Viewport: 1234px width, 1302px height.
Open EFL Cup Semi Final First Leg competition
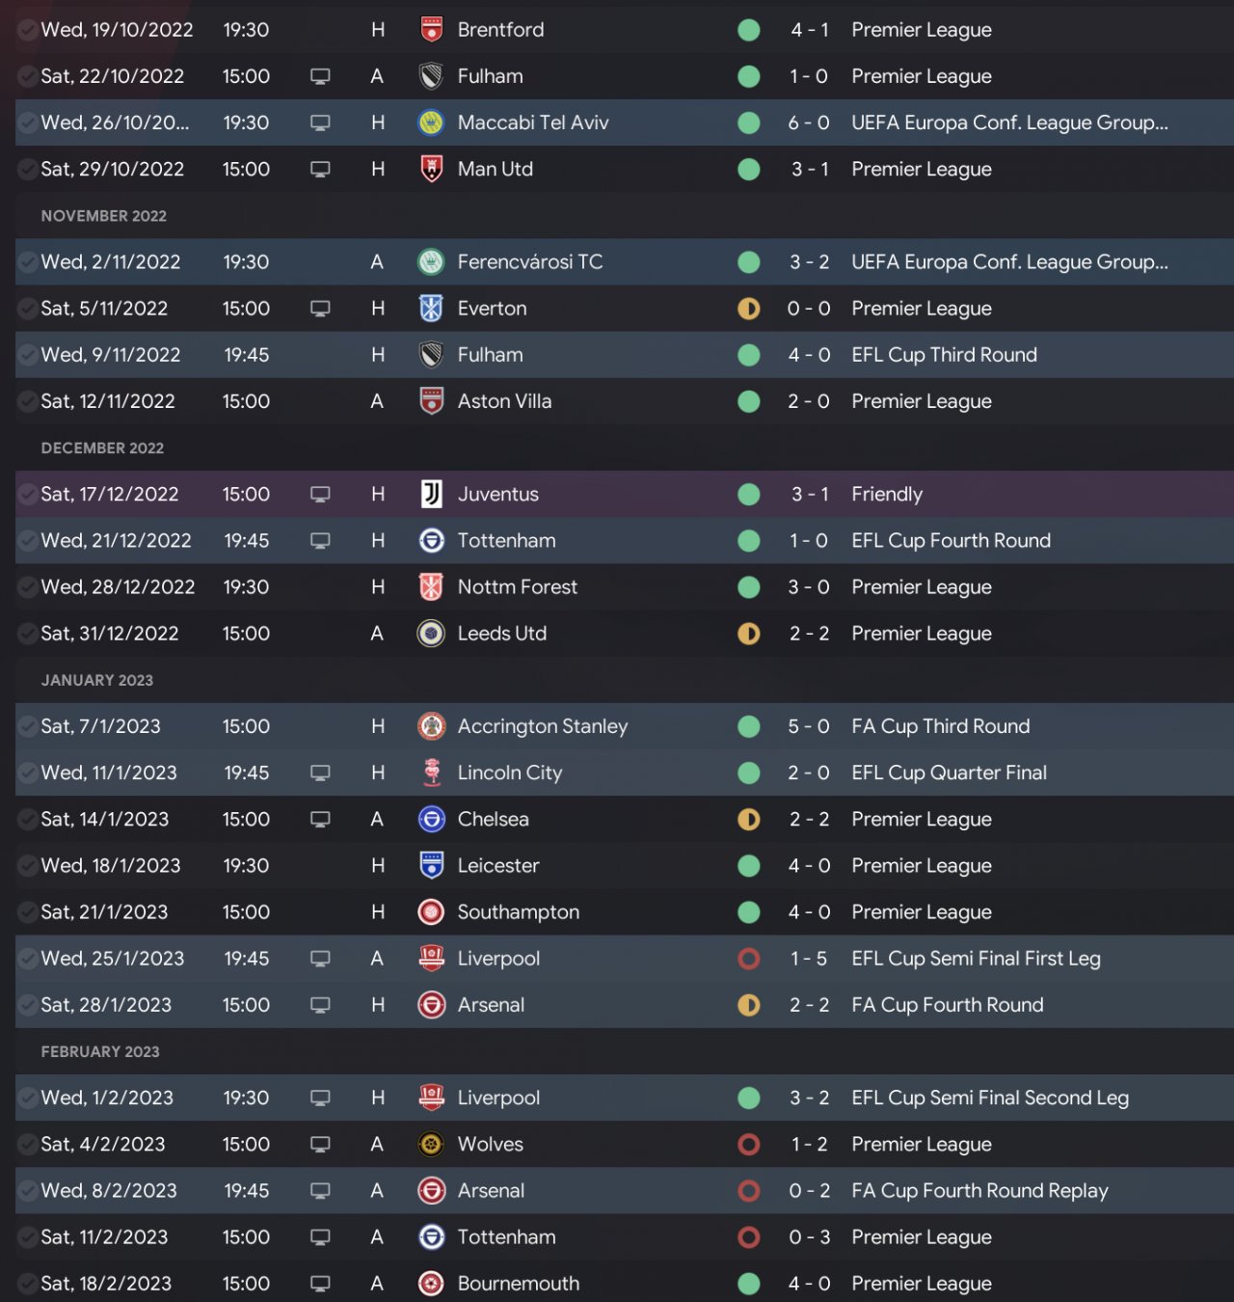976,959
